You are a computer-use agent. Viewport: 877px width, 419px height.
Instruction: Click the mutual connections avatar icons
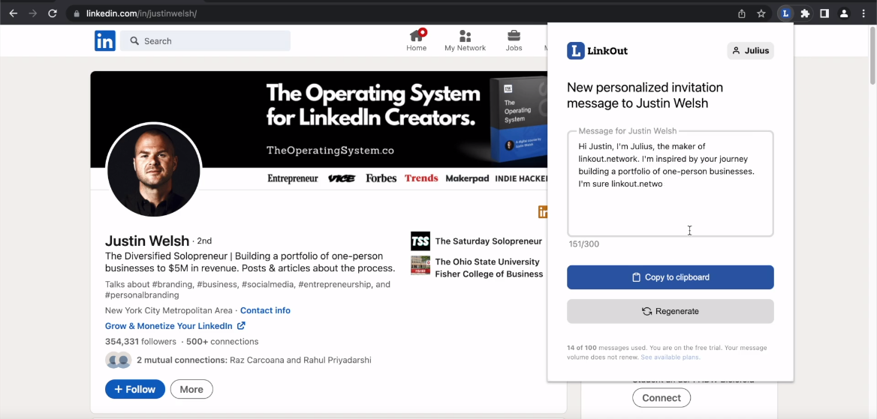click(118, 361)
